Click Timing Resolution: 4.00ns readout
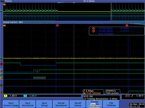This screenshot has height=108, width=145. point(102,99)
